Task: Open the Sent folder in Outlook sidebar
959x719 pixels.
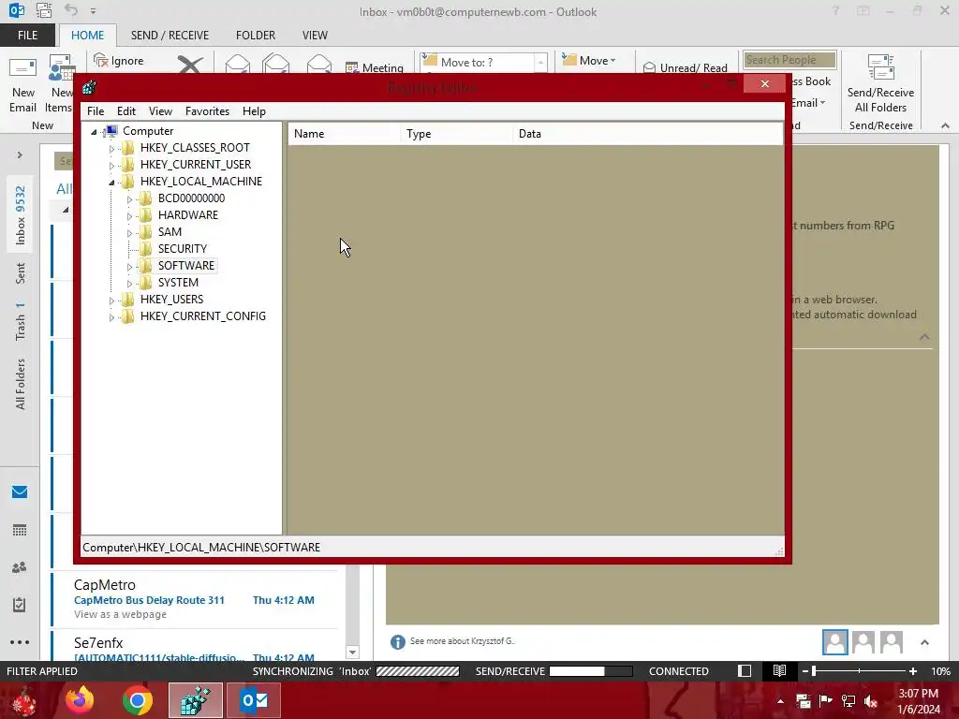Action: 21,273
